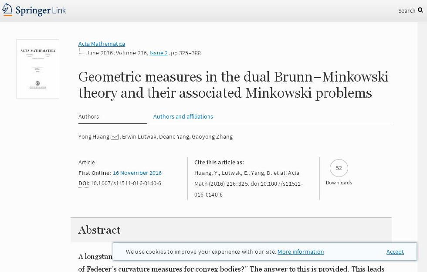This screenshot has height=272, width=427.
Task: Click the article title heading
Action: 233,85
